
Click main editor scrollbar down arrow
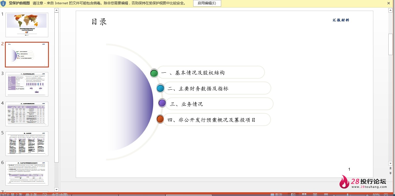point(390,163)
